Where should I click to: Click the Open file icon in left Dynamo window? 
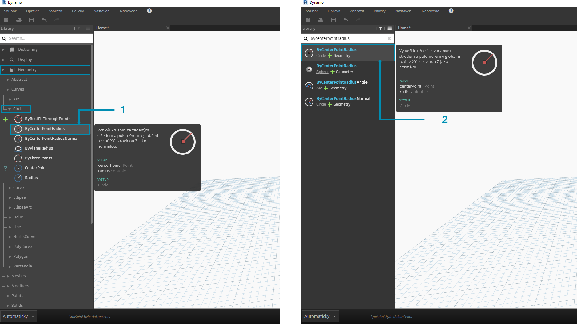[19, 20]
